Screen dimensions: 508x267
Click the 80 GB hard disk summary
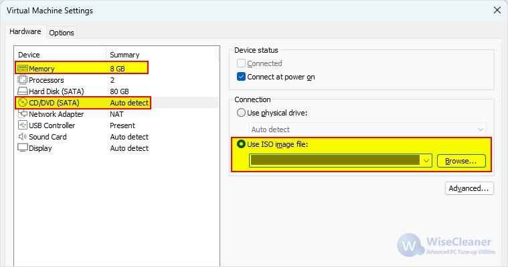pyautogui.click(x=119, y=91)
